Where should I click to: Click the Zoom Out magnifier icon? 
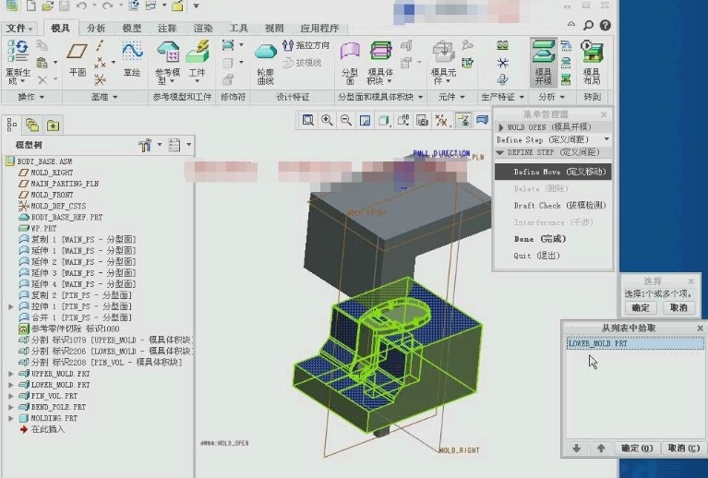[x=346, y=120]
